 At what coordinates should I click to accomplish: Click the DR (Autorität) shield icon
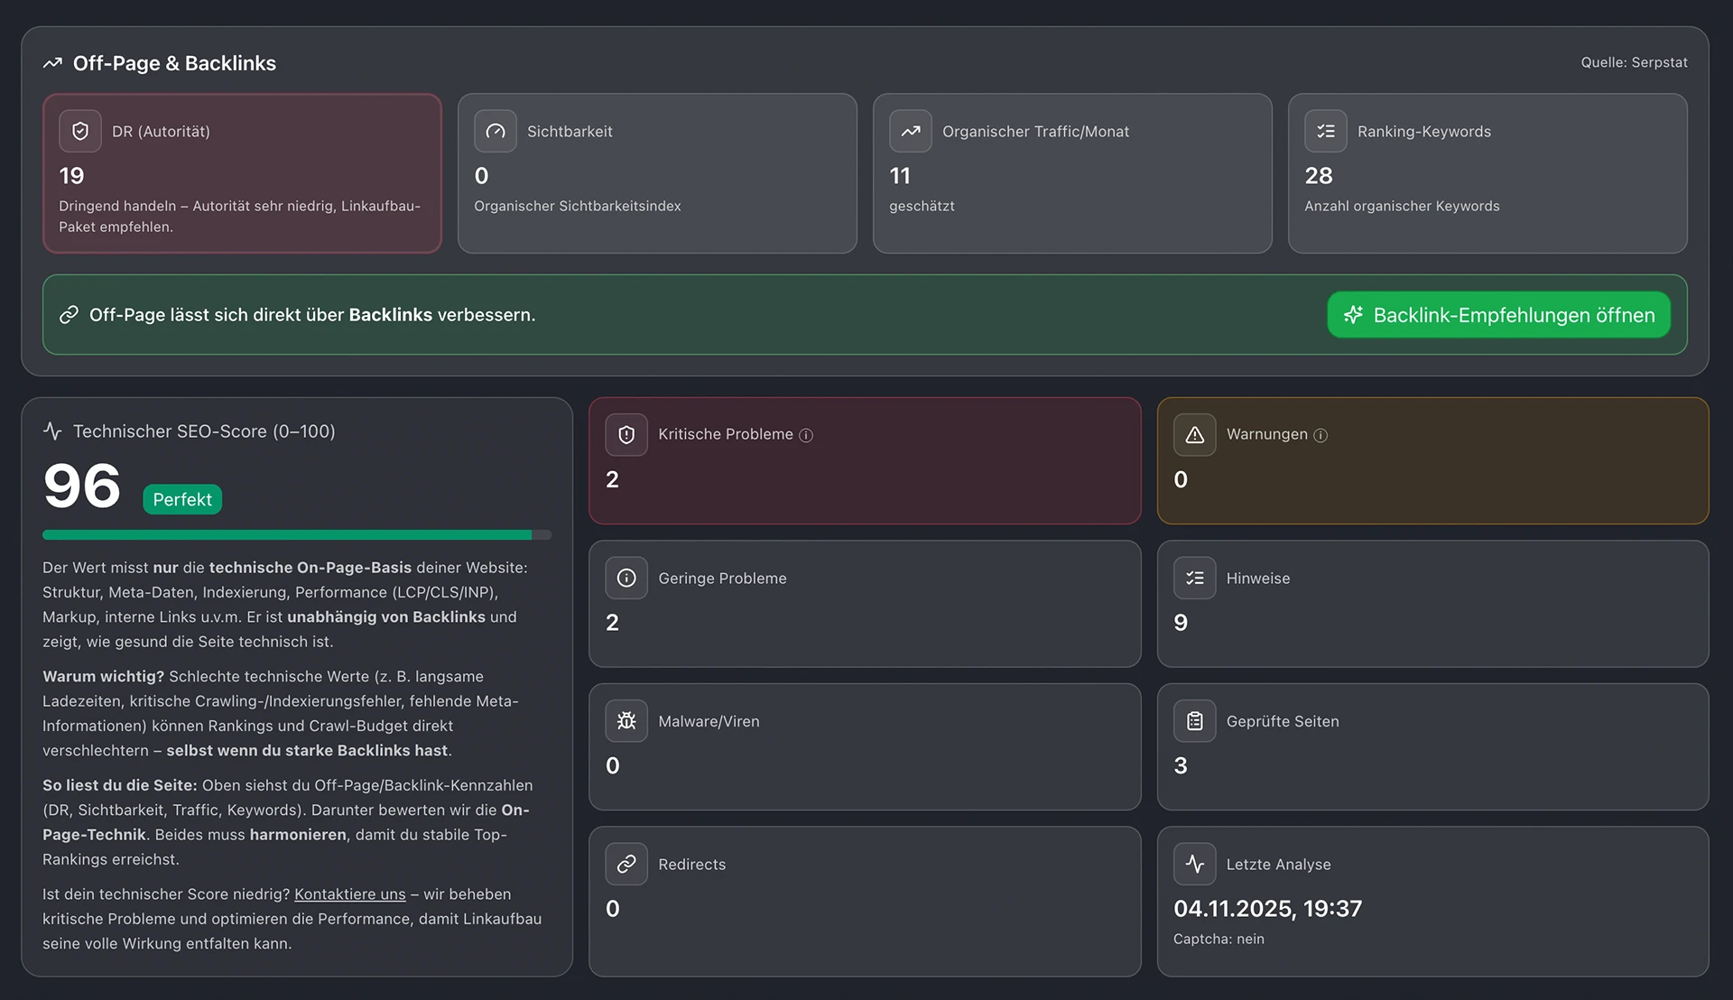tap(80, 132)
